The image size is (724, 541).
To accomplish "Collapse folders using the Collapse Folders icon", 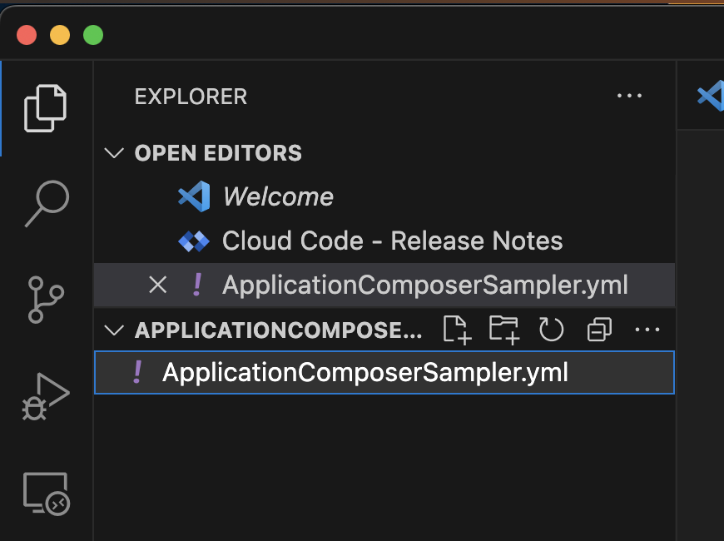I will [x=598, y=330].
